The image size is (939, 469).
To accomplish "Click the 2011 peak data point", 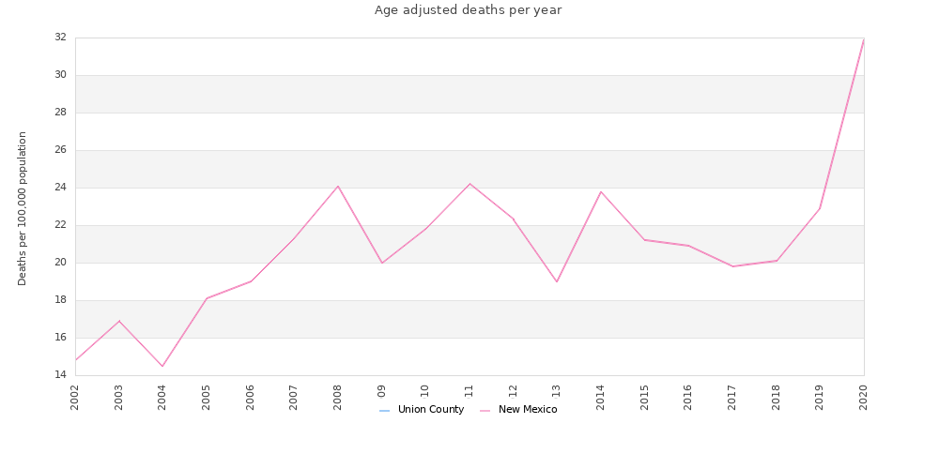I will 469,184.
